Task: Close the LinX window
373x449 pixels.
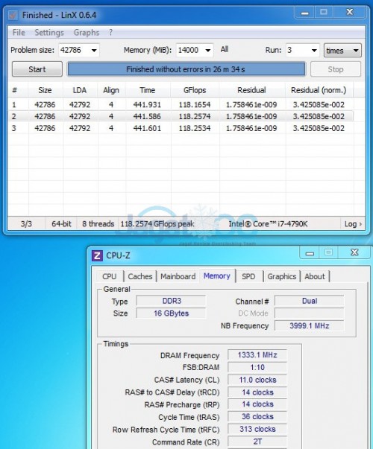Action: 349,13
